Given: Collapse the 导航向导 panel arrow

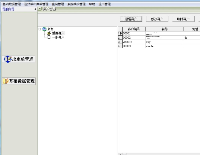Looking at the screenshot, I should pos(35,9).
